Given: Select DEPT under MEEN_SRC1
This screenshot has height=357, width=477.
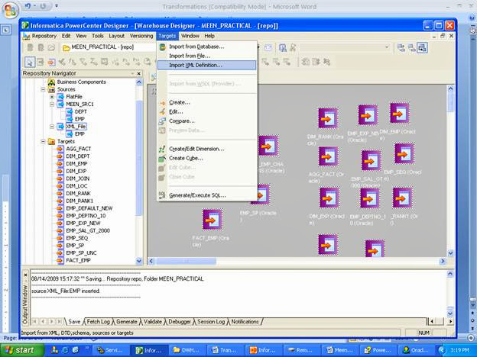Looking at the screenshot, I should click(x=80, y=111).
